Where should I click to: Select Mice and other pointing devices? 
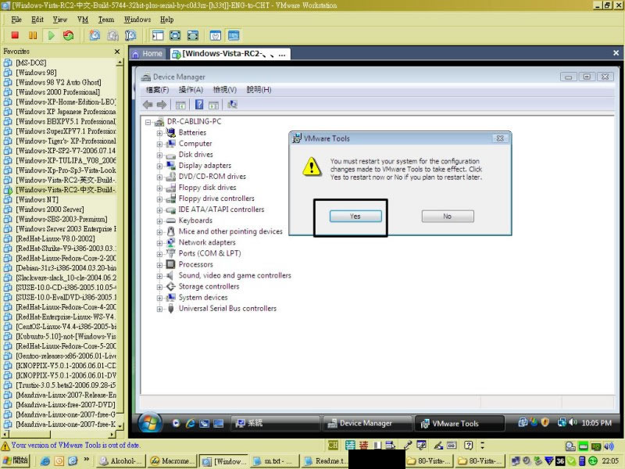[x=230, y=231]
